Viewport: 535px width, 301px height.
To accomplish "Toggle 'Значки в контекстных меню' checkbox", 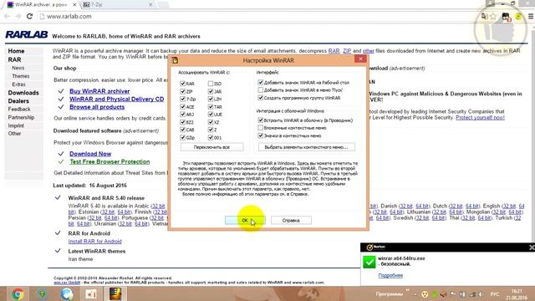I will point(260,135).
